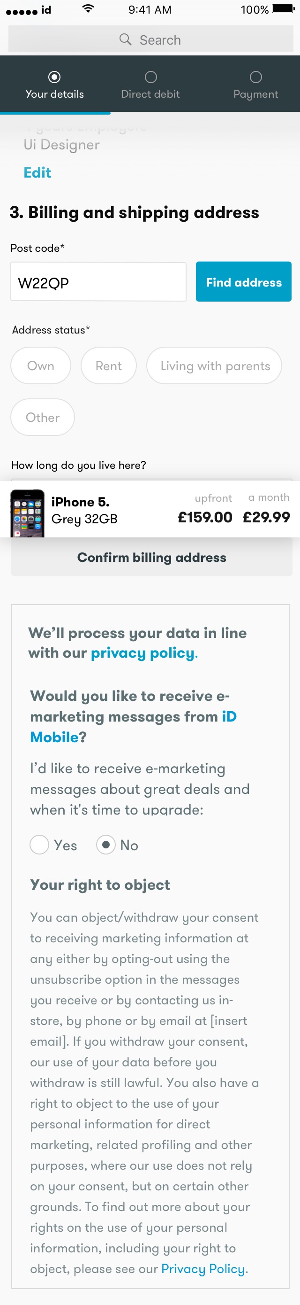Viewport: 300px width, 1305px height.
Task: Click Confirm billing address button
Action: (x=152, y=557)
